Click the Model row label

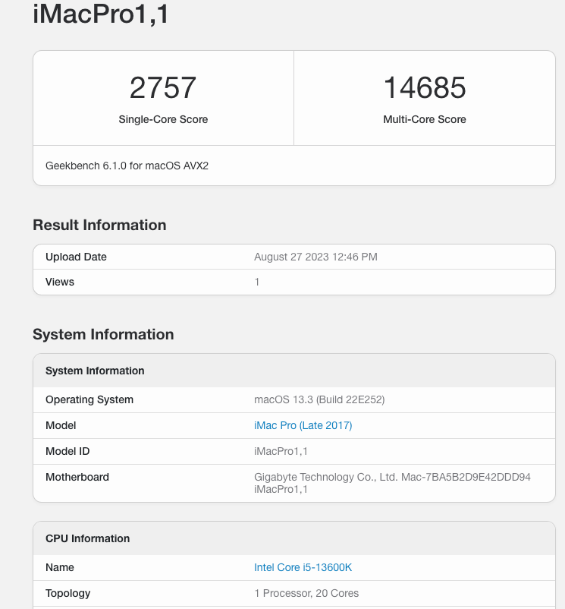[61, 425]
